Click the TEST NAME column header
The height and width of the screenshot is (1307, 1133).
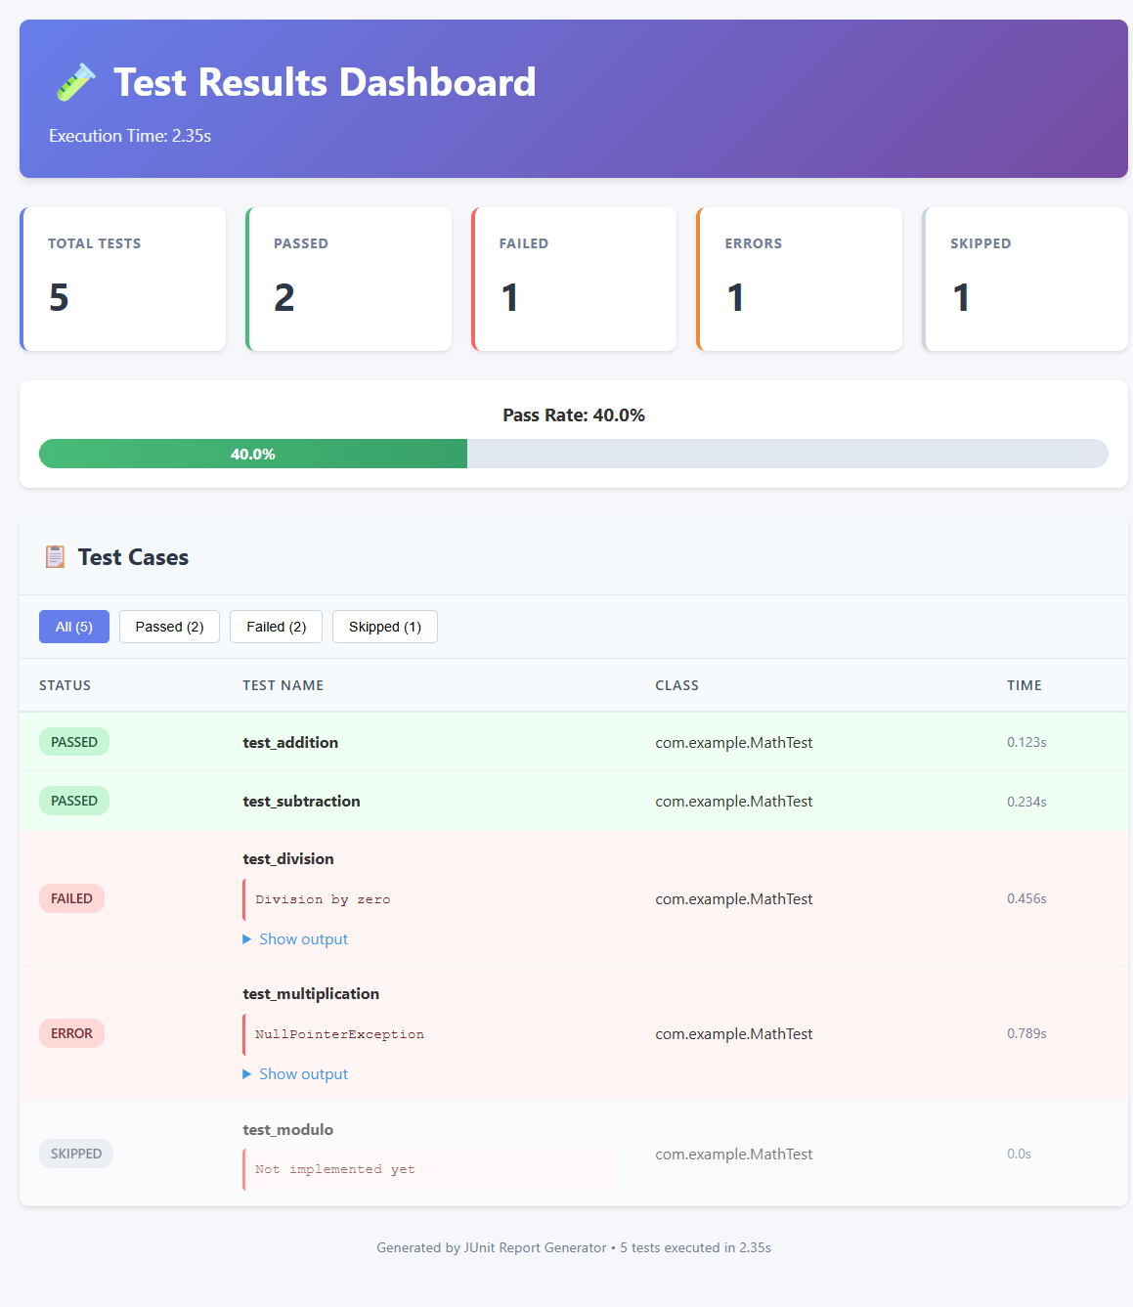(x=283, y=685)
